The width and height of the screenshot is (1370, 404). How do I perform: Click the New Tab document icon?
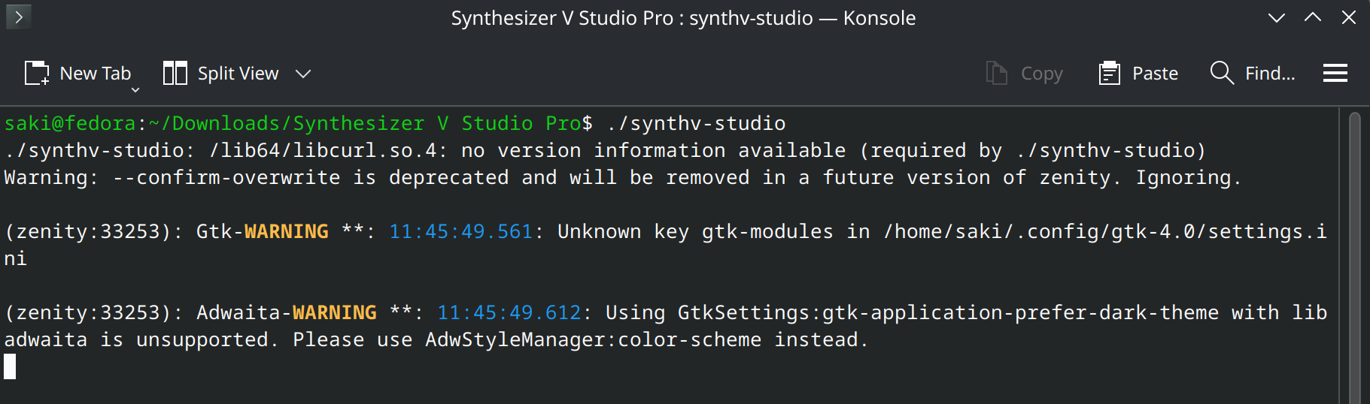[x=37, y=73]
